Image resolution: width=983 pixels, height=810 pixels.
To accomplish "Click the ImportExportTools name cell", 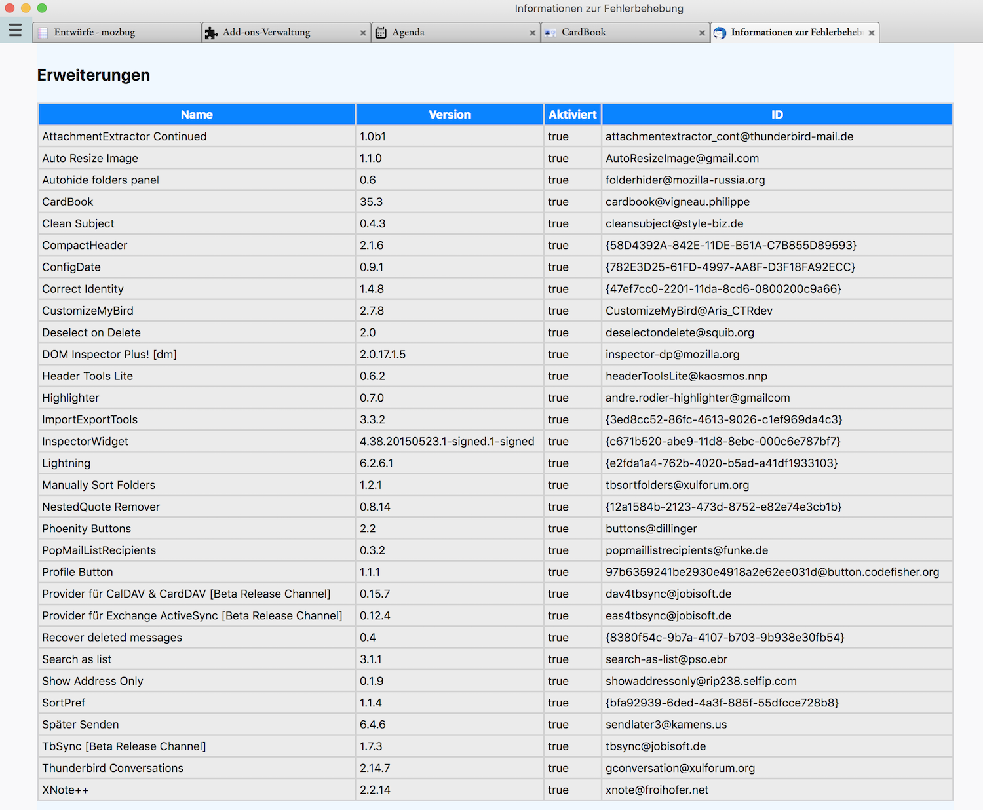I will point(197,419).
